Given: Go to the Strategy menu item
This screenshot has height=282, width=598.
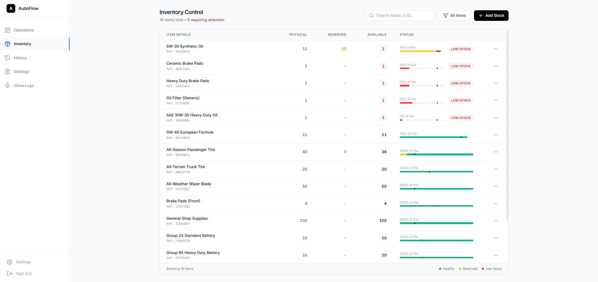Looking at the screenshot, I should pyautogui.click(x=22, y=72).
